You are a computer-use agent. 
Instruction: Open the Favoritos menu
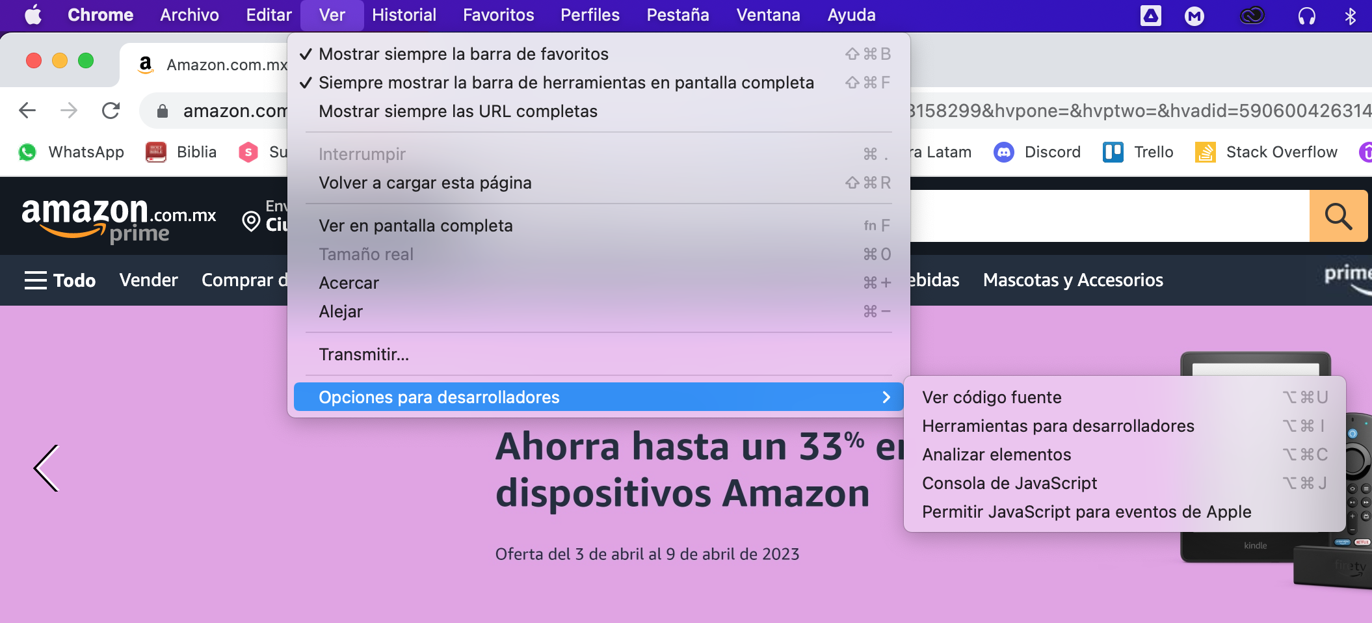499,15
